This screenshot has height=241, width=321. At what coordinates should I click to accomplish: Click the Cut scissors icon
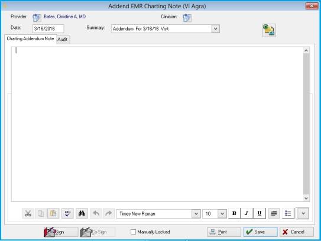(x=28, y=214)
